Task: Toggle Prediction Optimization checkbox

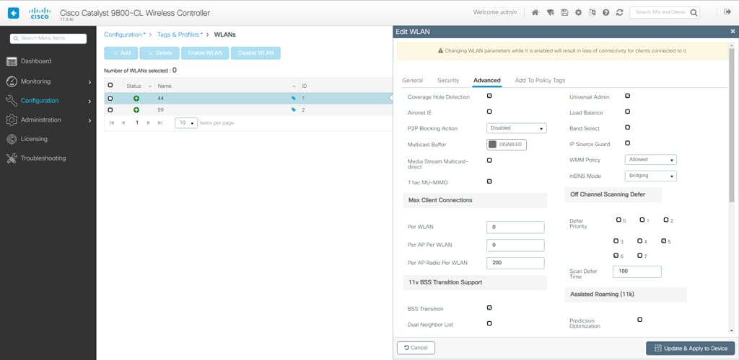Action: (x=639, y=320)
